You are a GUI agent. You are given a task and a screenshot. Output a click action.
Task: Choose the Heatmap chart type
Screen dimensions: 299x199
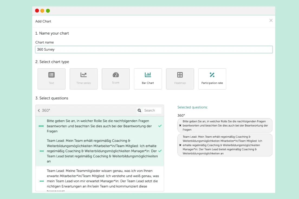click(x=180, y=79)
